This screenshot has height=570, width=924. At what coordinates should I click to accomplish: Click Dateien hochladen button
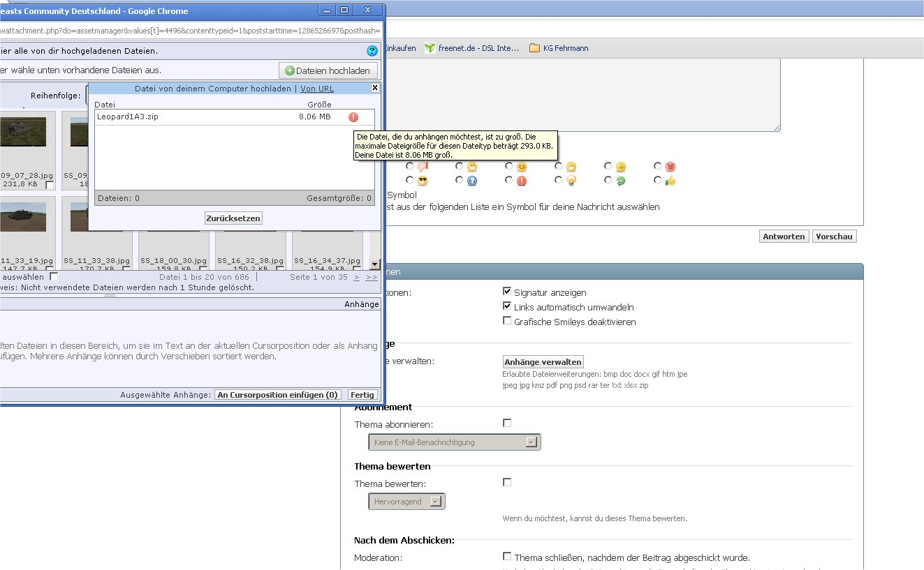(x=329, y=70)
